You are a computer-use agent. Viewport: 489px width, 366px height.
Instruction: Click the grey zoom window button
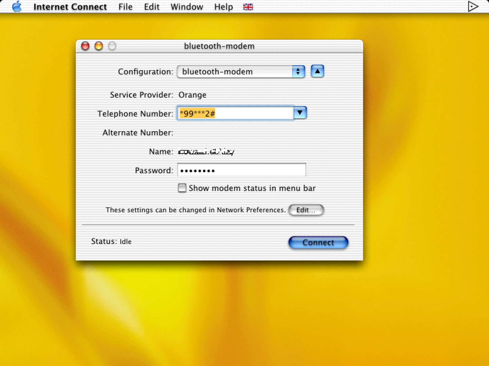112,46
